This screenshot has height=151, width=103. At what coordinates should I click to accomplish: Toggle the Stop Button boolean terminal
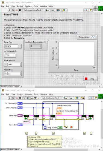pos(60,128)
